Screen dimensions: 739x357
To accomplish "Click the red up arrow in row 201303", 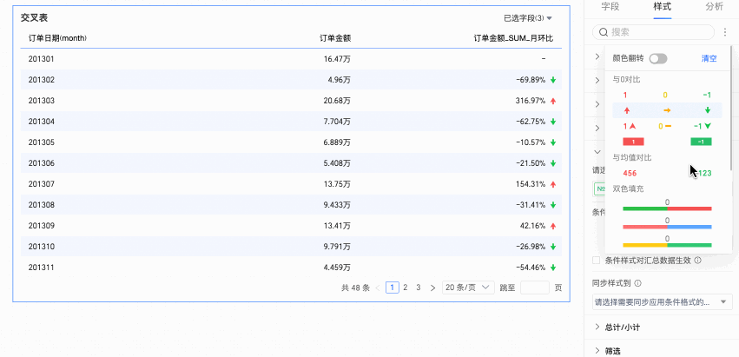I will point(553,101).
